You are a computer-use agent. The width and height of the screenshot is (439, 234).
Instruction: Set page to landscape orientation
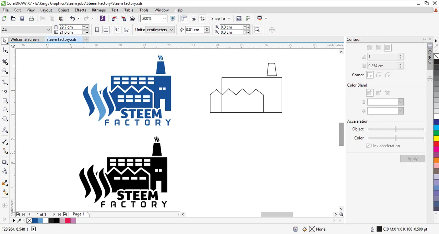[106, 30]
